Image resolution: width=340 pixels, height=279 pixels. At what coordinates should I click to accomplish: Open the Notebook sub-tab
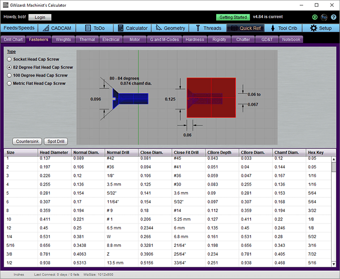(x=291, y=39)
